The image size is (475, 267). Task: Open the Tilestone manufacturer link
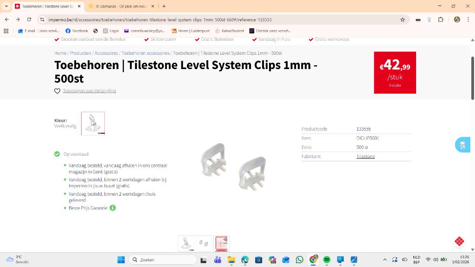[366, 156]
